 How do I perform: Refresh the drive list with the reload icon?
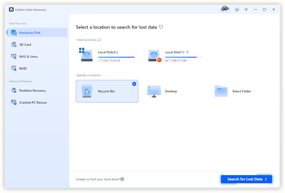click(x=161, y=27)
